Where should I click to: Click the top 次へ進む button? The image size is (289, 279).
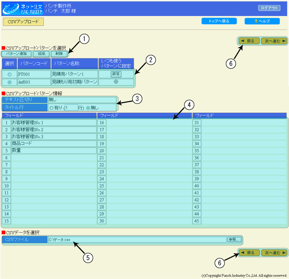click(274, 41)
